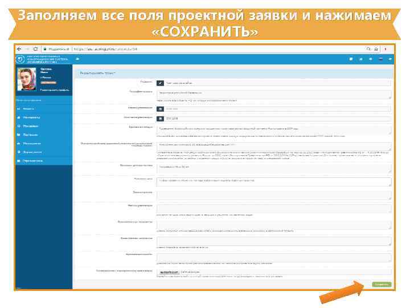This screenshot has width=410, height=308.
Task: Click the orange status badge under user name
Action: point(48,83)
